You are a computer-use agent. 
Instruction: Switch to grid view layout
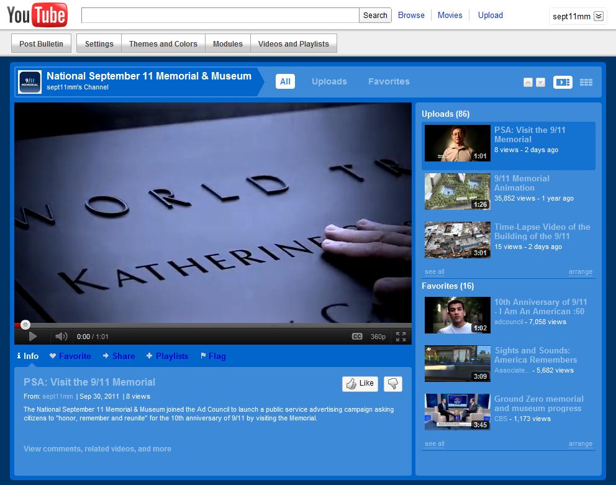[x=586, y=82]
